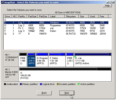The image size is (116, 100).
Task: Click the Programme label cell
Action: (55, 26)
